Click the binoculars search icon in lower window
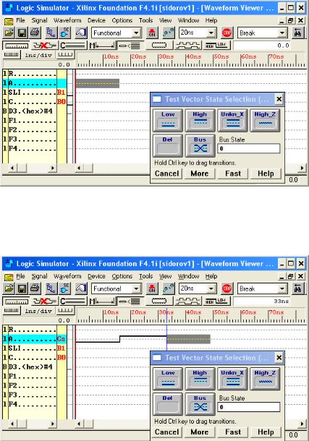 [x=297, y=288]
